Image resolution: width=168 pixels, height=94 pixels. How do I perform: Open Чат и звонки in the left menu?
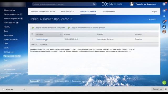pyautogui.click(x=9, y=23)
